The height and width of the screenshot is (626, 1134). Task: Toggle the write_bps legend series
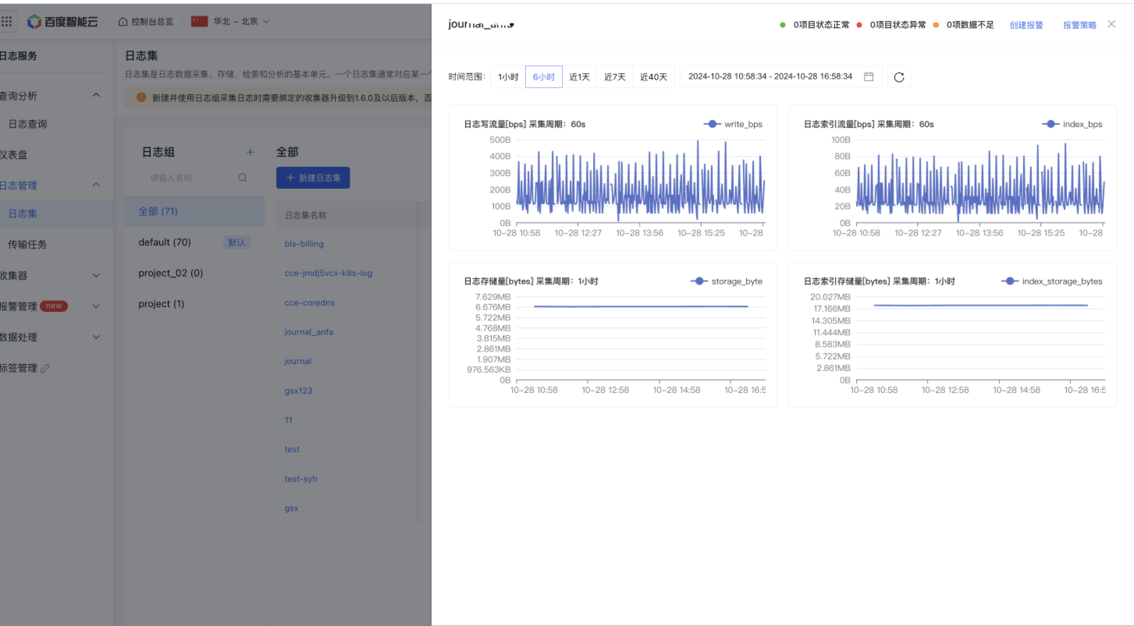tap(733, 124)
